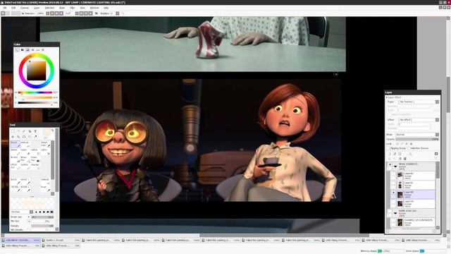Select the Eyedropper tool
This screenshot has height=254, width=451.
(x=36, y=137)
